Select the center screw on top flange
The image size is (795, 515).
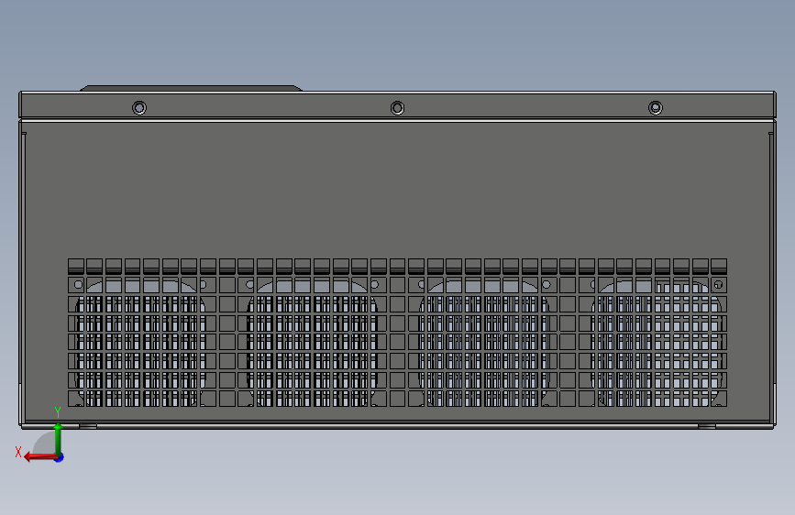(x=398, y=108)
